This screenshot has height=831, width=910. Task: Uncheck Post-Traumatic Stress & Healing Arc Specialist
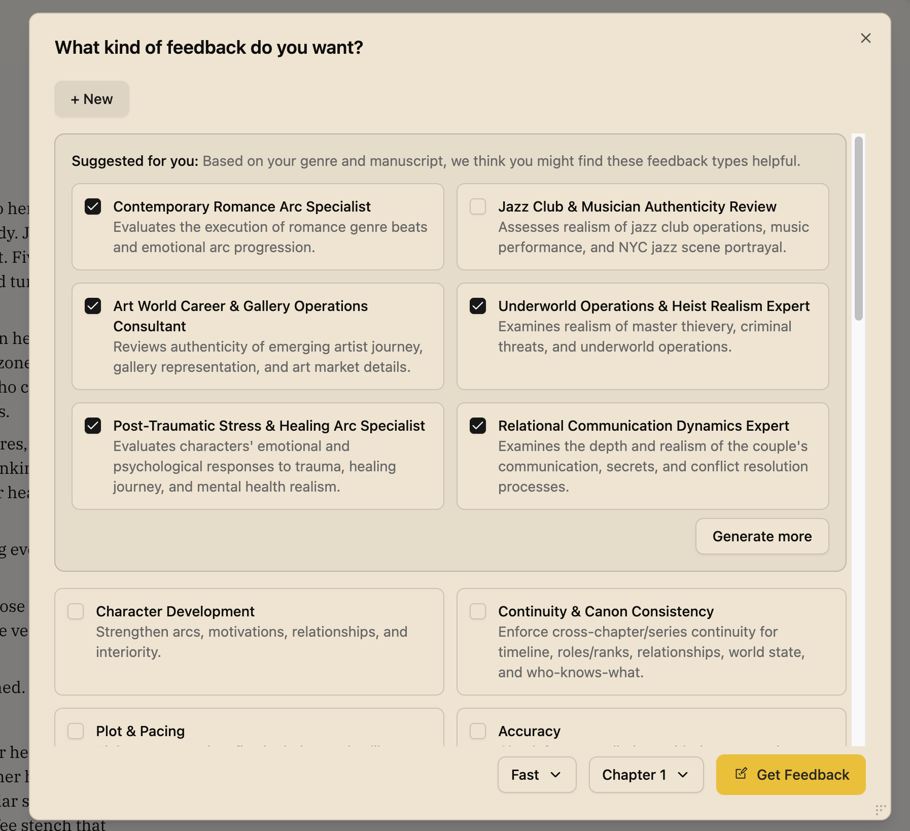coord(93,426)
